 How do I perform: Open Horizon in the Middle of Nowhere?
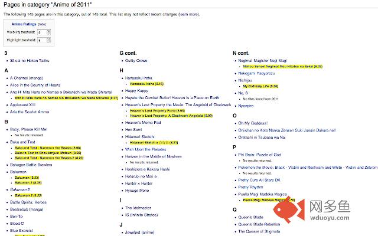154,156
